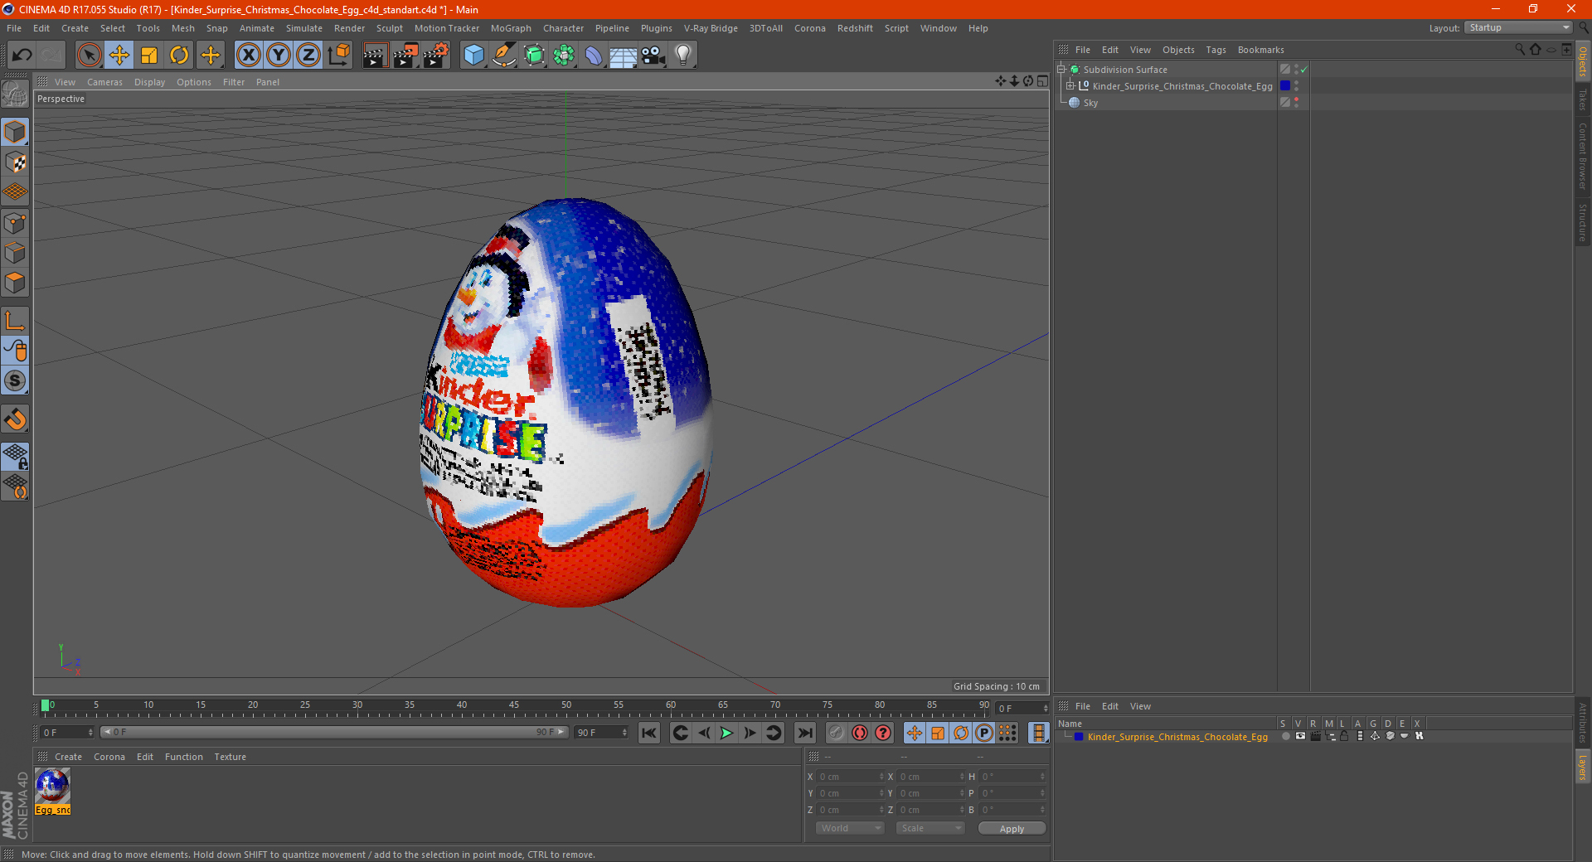Toggle the layer's View (V) visibility icon

click(1300, 736)
